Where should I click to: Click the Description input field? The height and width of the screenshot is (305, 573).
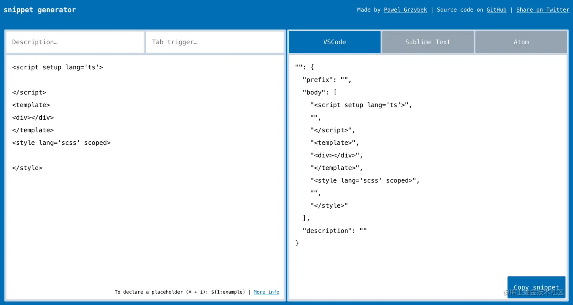click(x=75, y=42)
